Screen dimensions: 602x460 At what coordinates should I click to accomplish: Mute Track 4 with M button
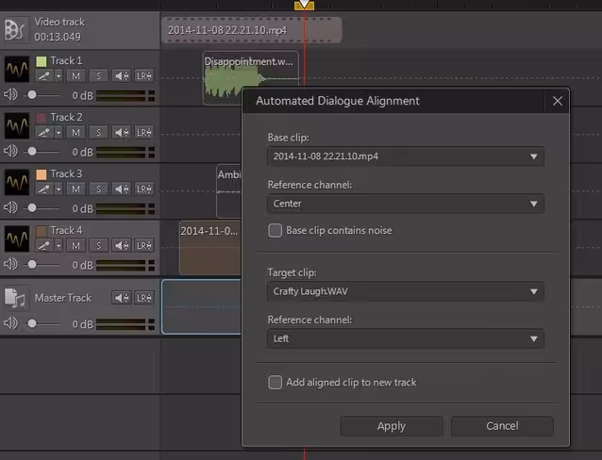pos(75,245)
